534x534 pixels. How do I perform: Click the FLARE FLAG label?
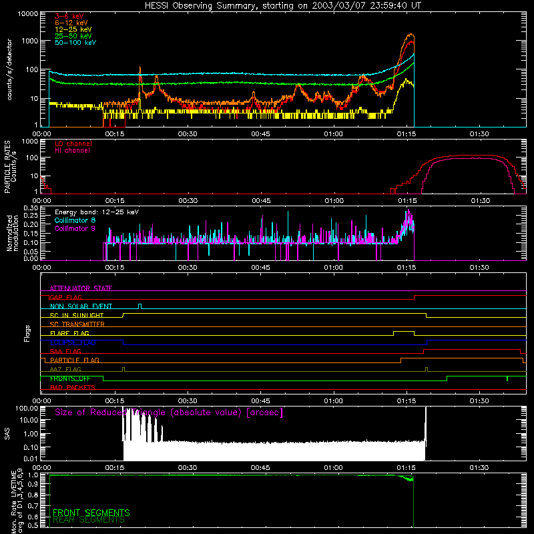tap(69, 333)
